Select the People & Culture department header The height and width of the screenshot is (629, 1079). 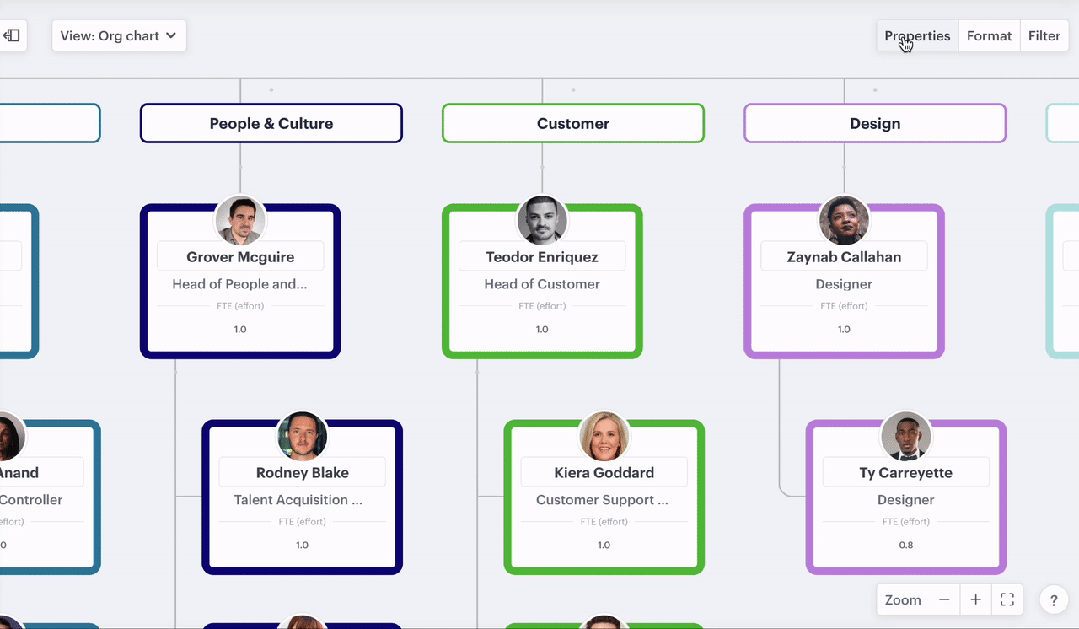coord(271,123)
